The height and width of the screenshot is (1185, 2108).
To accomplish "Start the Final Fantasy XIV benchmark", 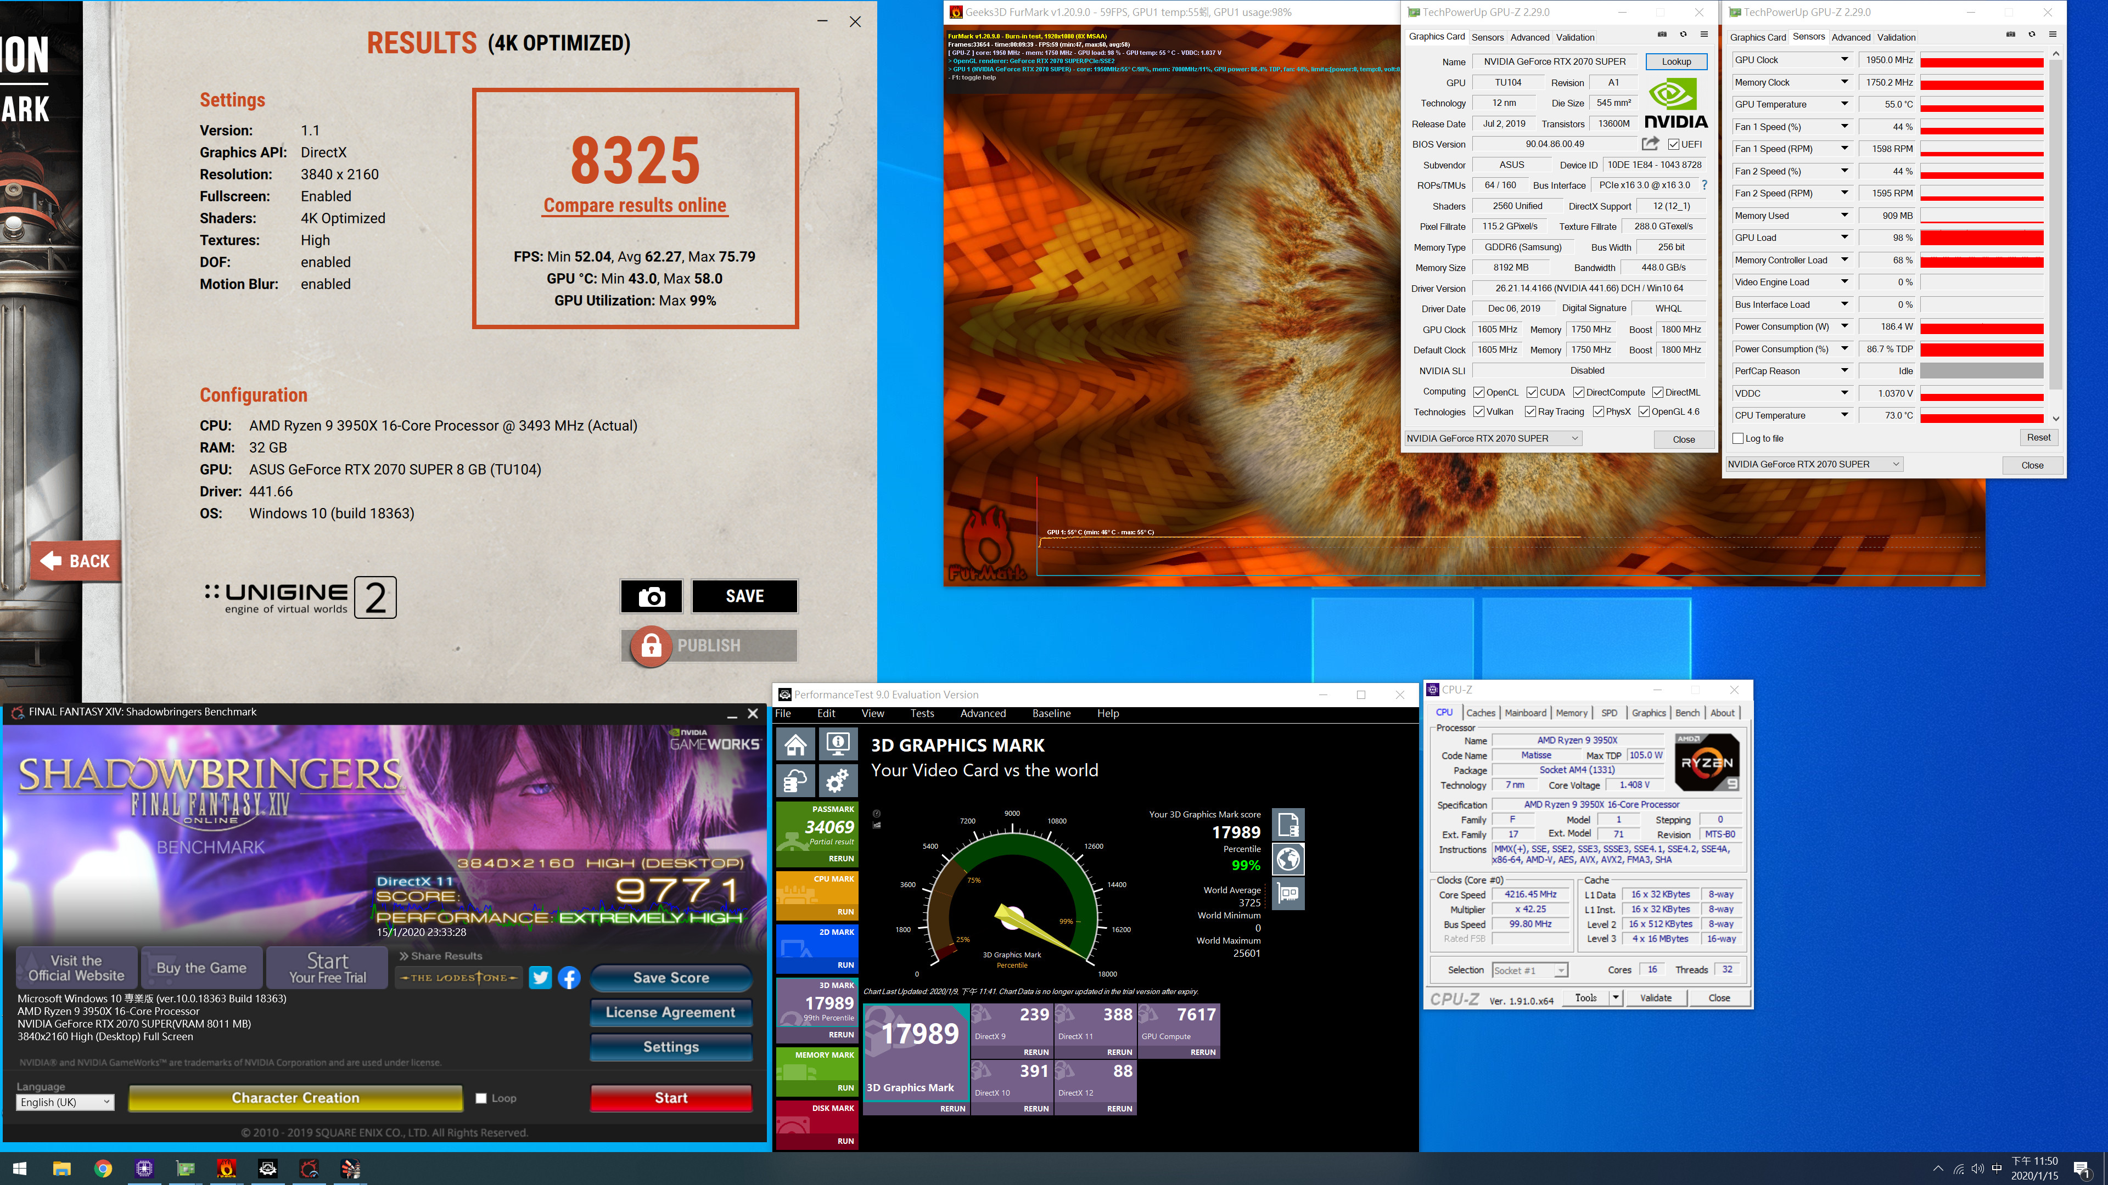I will [671, 1098].
